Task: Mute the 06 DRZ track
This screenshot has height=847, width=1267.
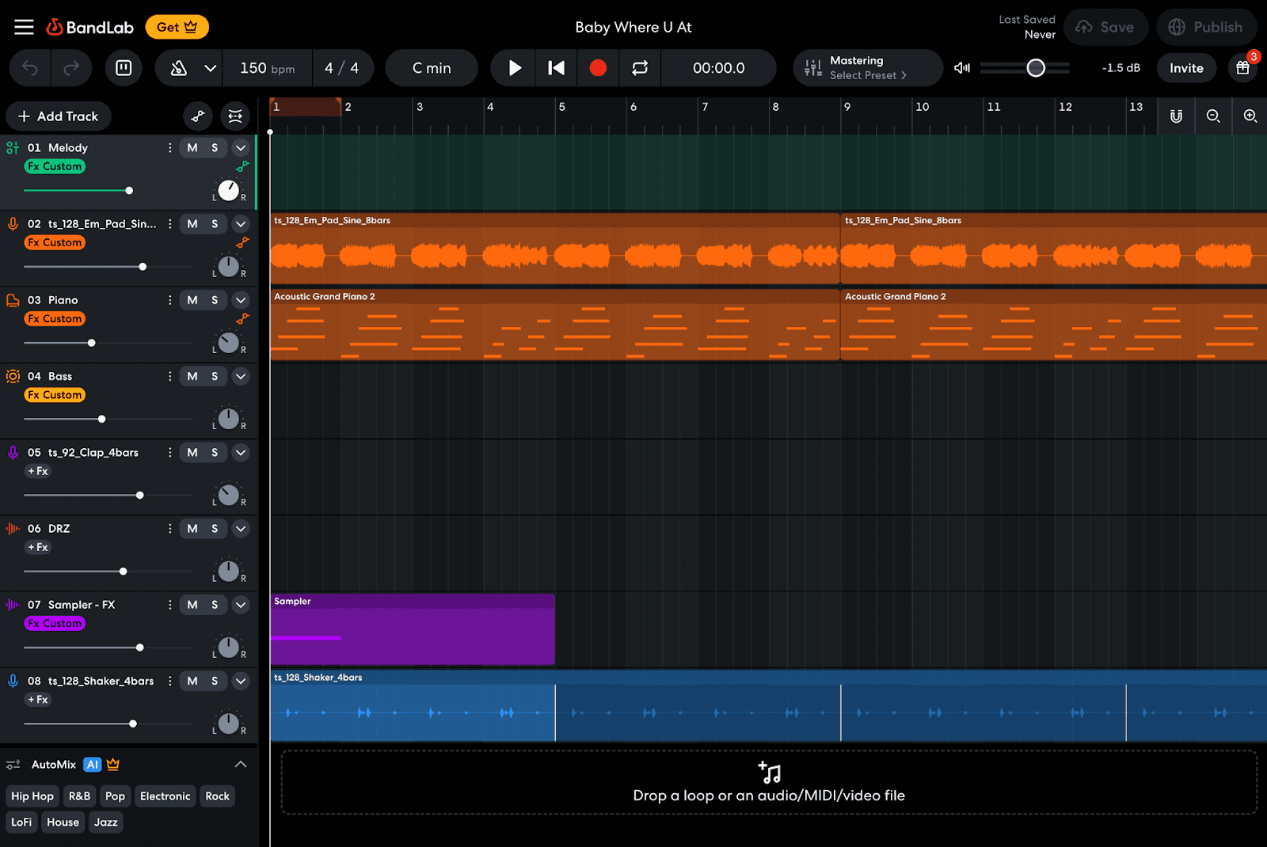Action: pyautogui.click(x=192, y=529)
